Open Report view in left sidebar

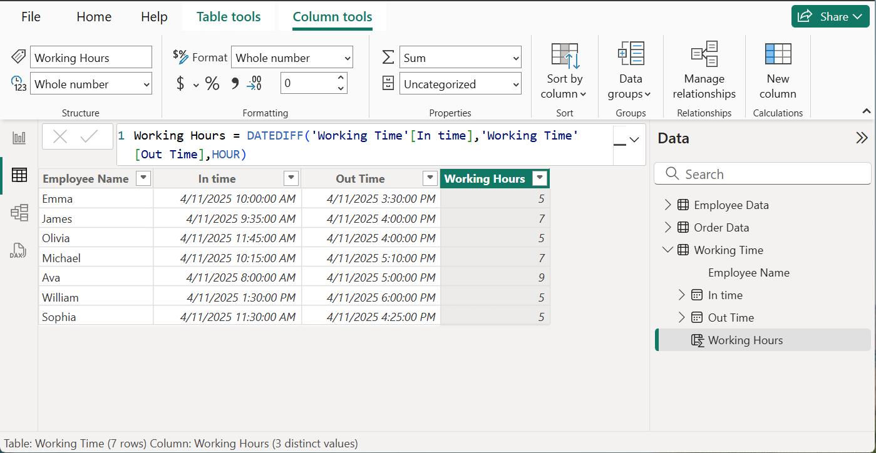click(x=19, y=138)
